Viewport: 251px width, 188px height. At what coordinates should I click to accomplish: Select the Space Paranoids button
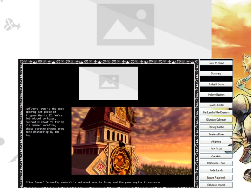click(216, 178)
